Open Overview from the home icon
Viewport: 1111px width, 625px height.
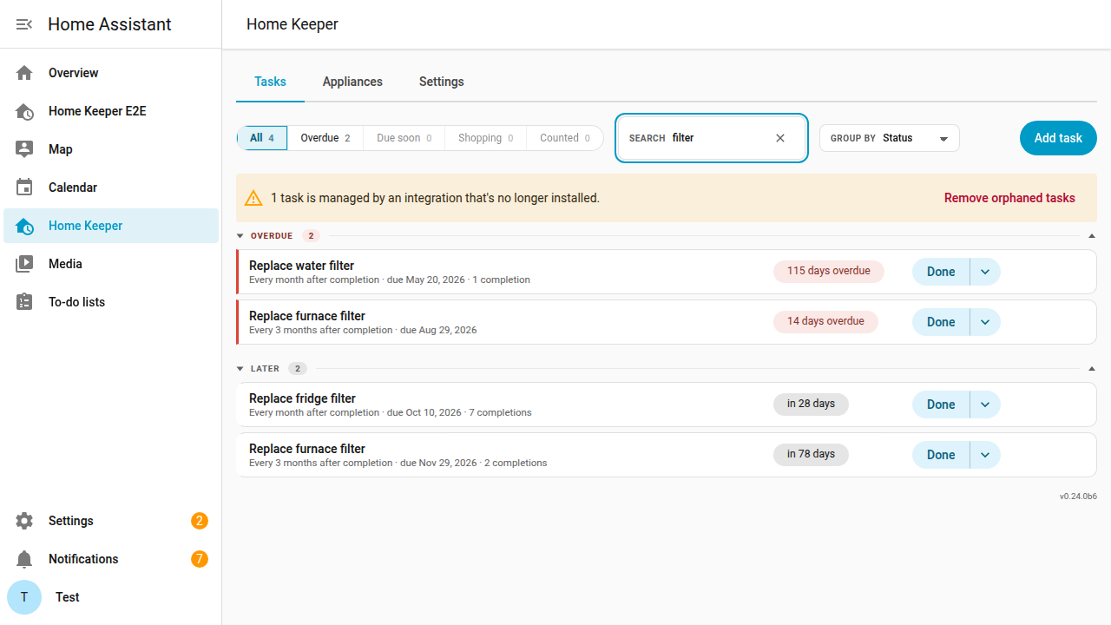pyautogui.click(x=24, y=73)
